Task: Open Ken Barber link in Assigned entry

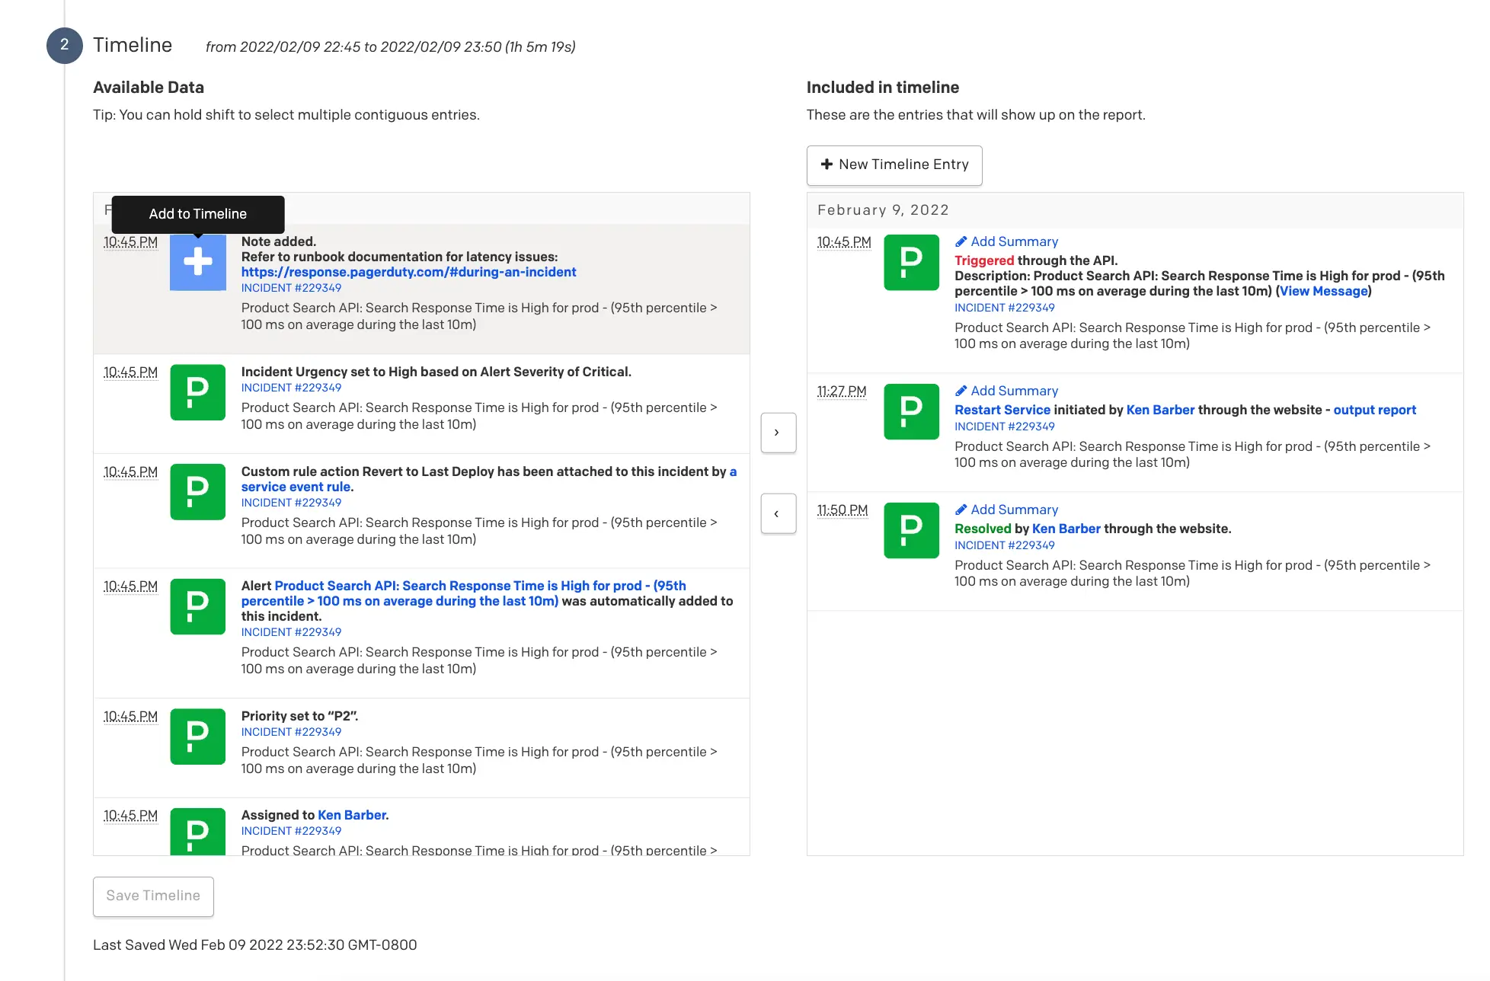Action: (x=351, y=815)
